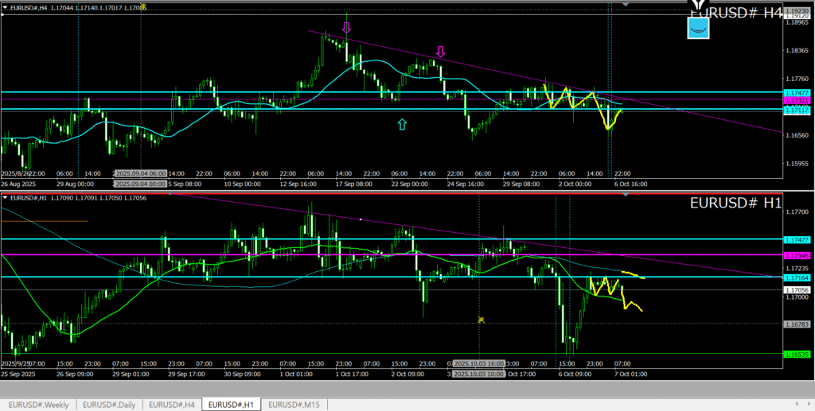Viewport: 815px width, 411px height.
Task: Select the EURUSD#,H4 chart tab
Action: [173, 405]
